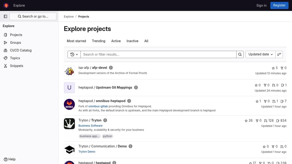Image resolution: width=292 pixels, height=164 pixels.
Task: Click Upstream Git Mappings issues count
Action: click(x=284, y=85)
